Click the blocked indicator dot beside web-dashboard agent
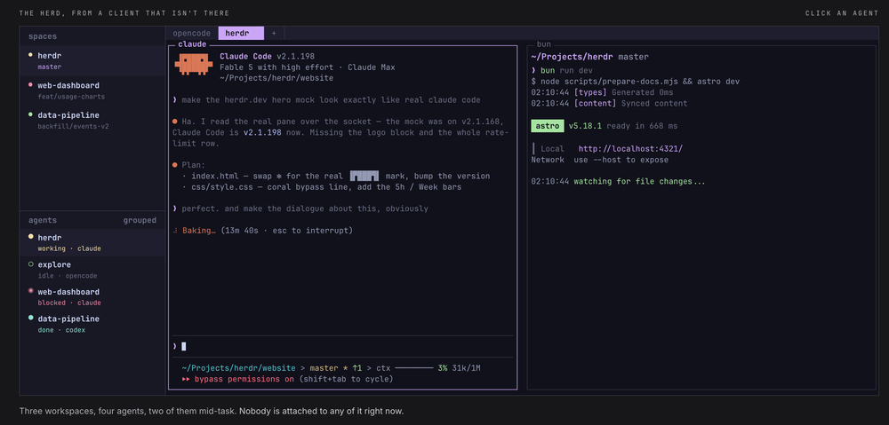The image size is (889, 425). pos(30,291)
